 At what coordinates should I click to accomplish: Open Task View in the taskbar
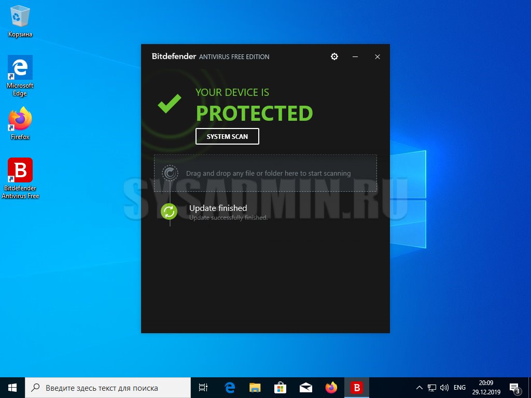pyautogui.click(x=203, y=388)
